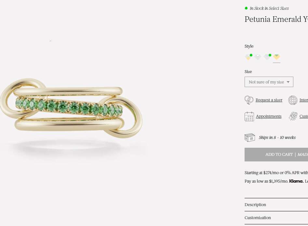Click the ring customization icon

(293, 116)
